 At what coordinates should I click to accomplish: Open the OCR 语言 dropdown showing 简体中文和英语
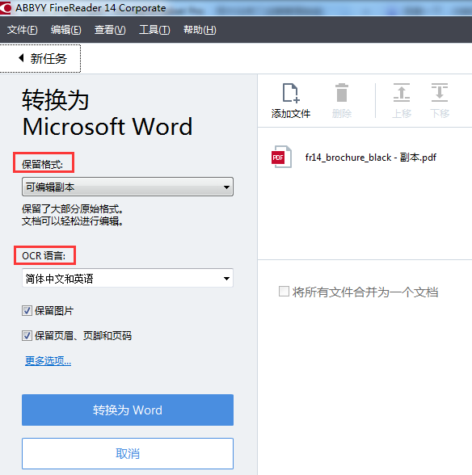pos(128,278)
